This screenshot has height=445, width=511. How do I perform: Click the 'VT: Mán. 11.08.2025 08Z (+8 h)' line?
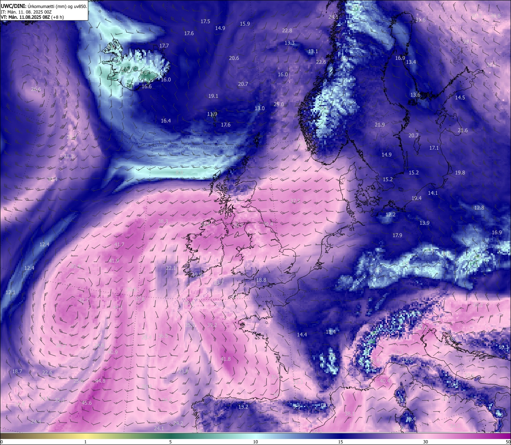[32, 17]
